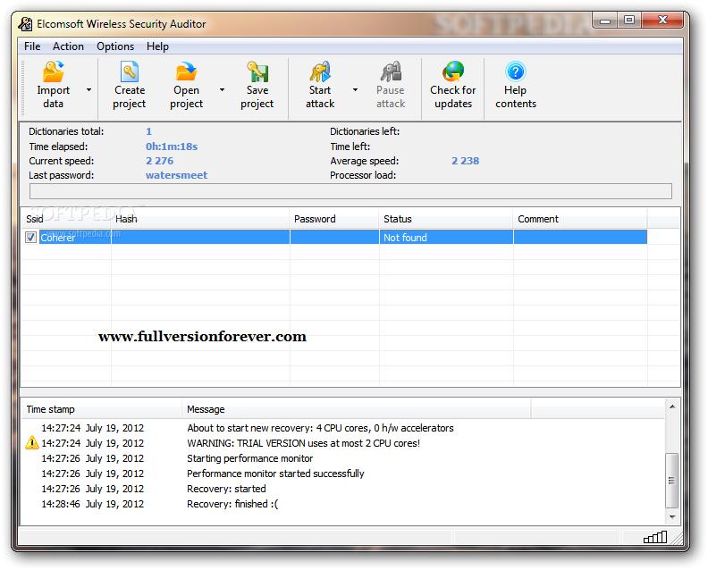The image size is (708, 570).
Task: Click the Create project icon
Action: [x=129, y=71]
